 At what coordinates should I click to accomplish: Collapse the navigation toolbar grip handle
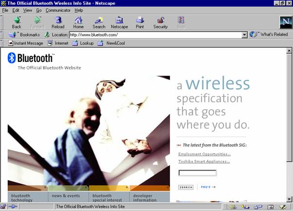coord(1,22)
